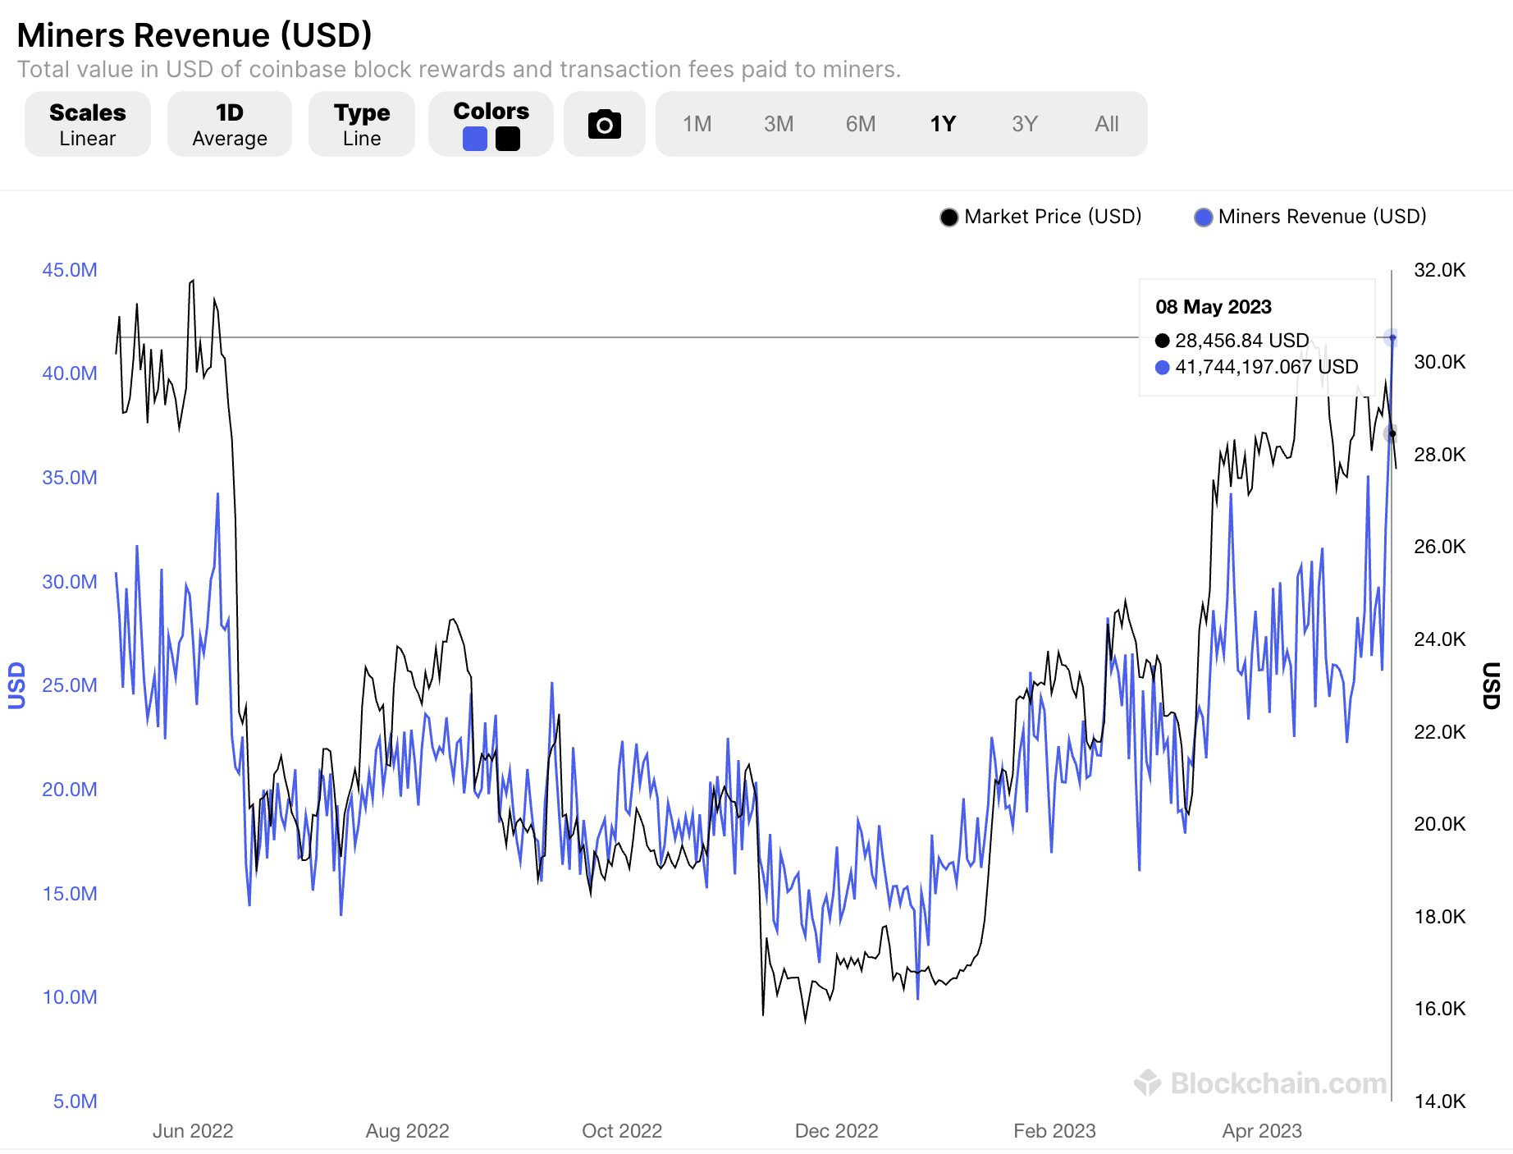Click the 14.0K right axis label
This screenshot has height=1154, width=1513.
click(1440, 1101)
